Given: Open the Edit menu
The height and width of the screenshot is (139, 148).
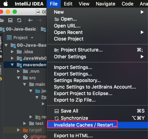Looking at the screenshot, I should pos(68,4).
